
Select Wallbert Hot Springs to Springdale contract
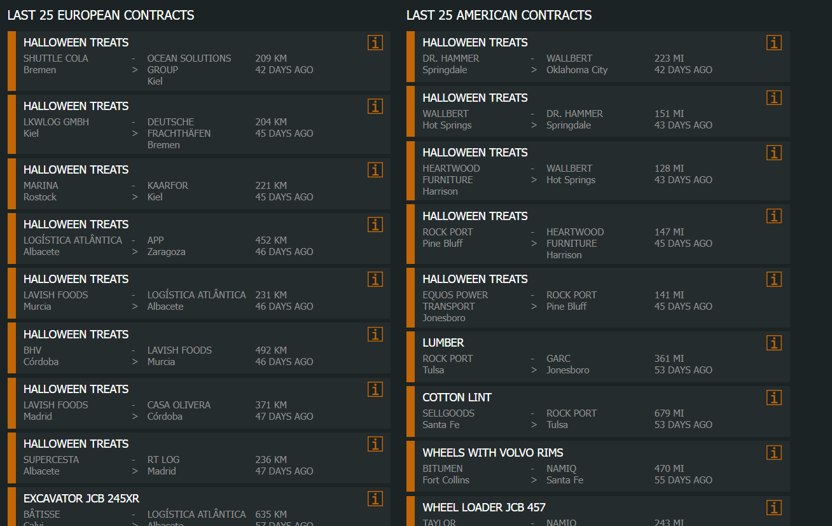(592, 111)
